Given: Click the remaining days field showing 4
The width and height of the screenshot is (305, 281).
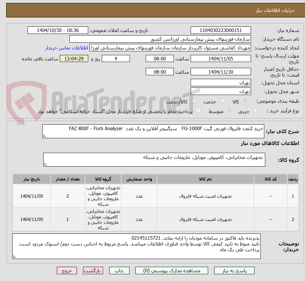Looking at the screenshot, I should click(x=116, y=58).
